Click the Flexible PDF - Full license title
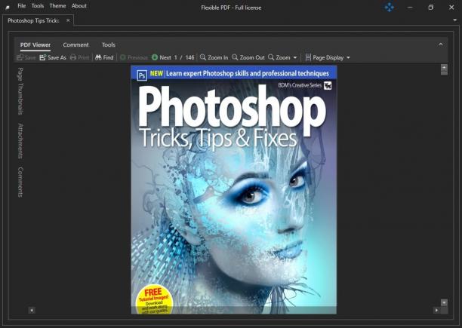This screenshot has width=462, height=328. 231,8
